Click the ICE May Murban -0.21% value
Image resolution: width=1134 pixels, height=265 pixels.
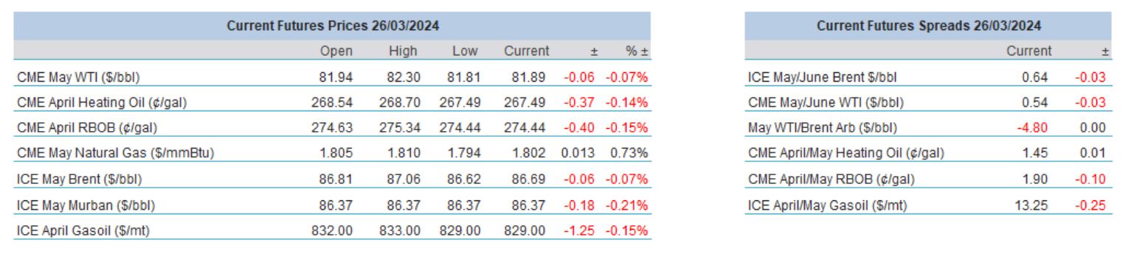pyautogui.click(x=627, y=205)
